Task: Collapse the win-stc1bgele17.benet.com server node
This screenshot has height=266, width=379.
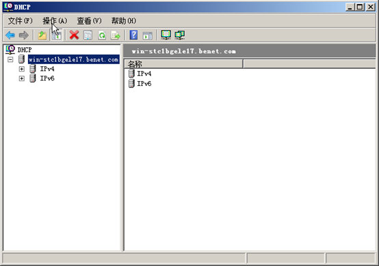Action: point(10,59)
